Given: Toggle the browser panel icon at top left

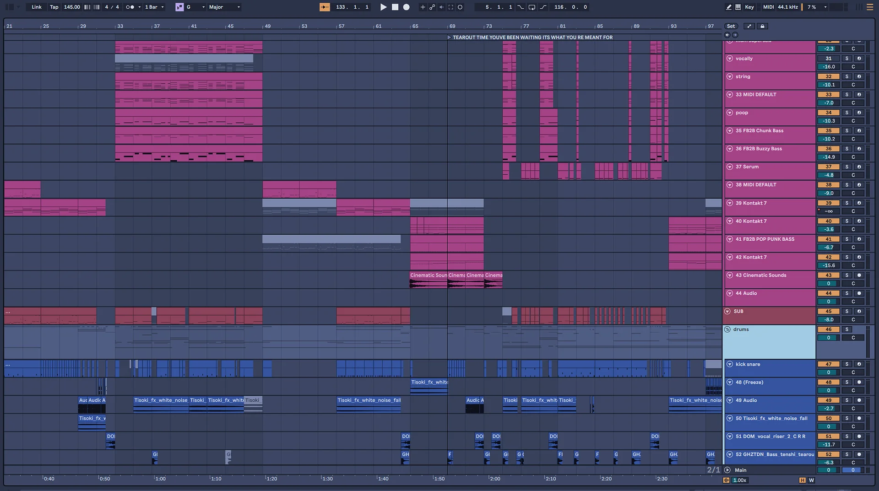Looking at the screenshot, I should coord(9,7).
